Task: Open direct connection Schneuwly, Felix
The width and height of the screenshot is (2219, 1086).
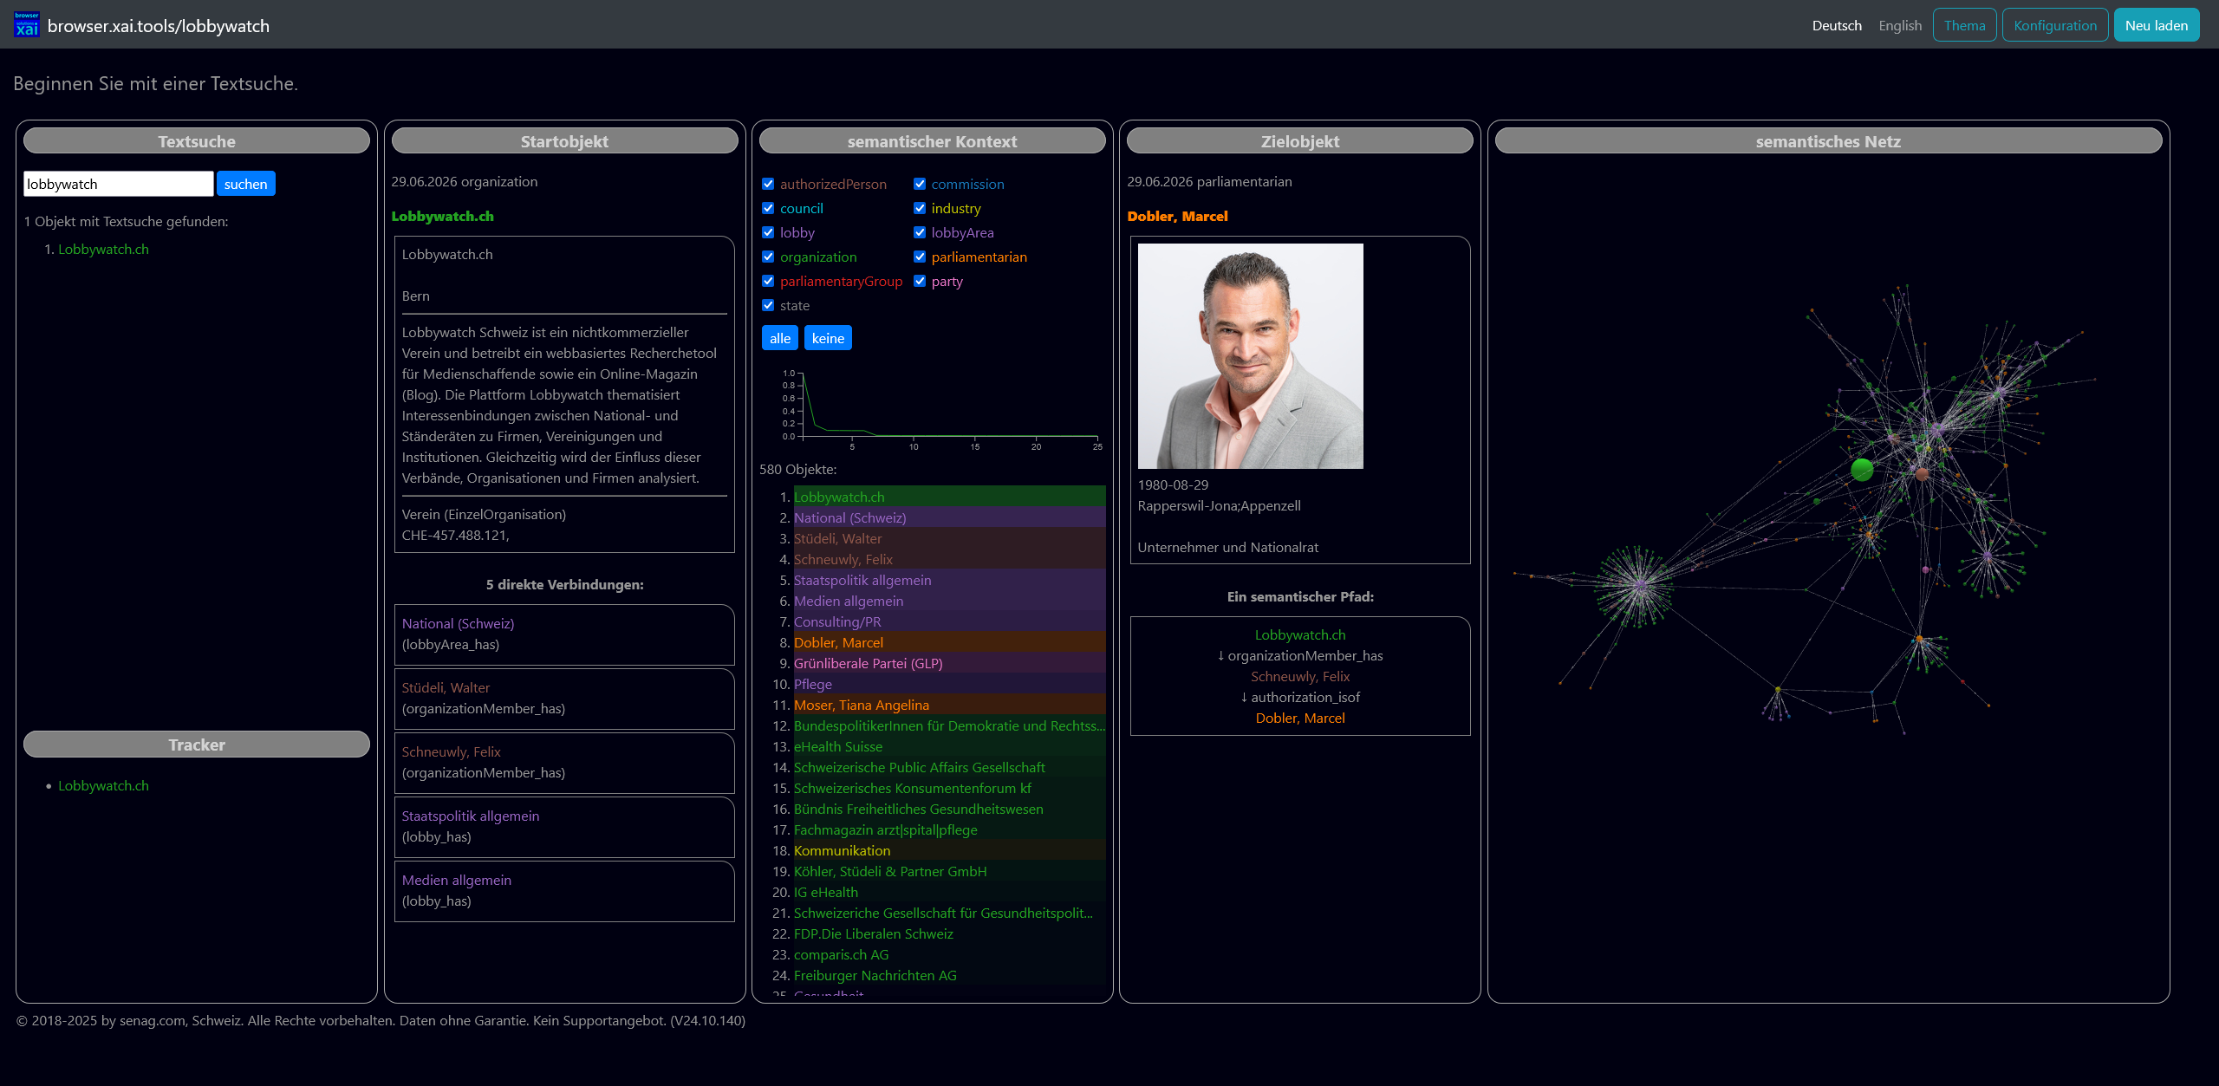Action: (x=451, y=751)
